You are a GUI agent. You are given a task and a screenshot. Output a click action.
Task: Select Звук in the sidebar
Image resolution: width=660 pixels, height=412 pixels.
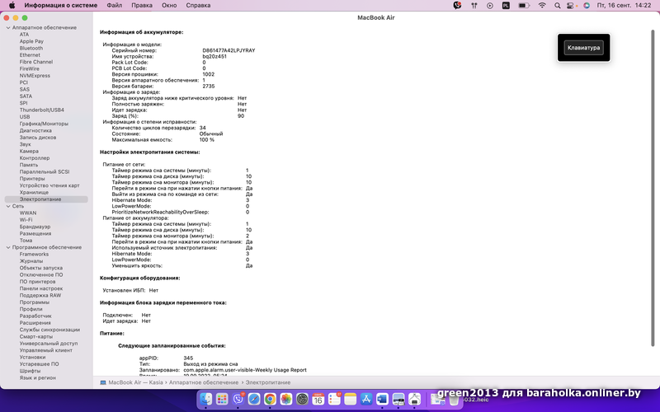click(x=26, y=145)
